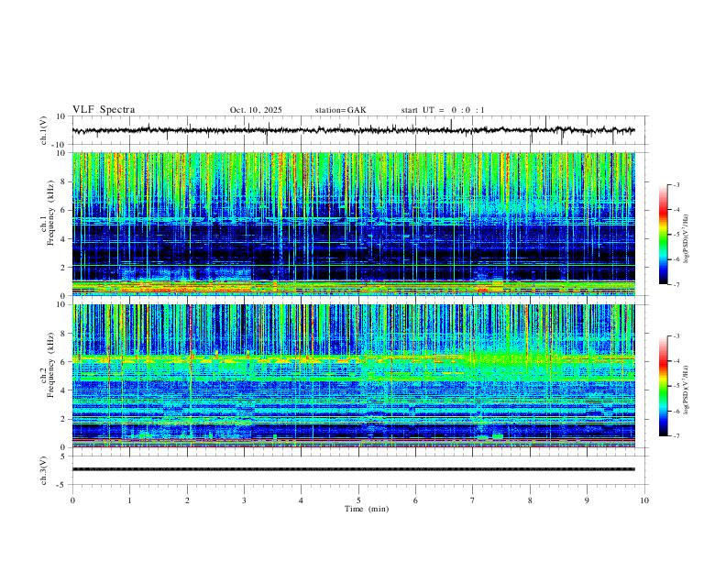This screenshot has width=726, height=561.
Task: Select the "start UT = 0 :0 :1" text
Action: tap(443, 110)
